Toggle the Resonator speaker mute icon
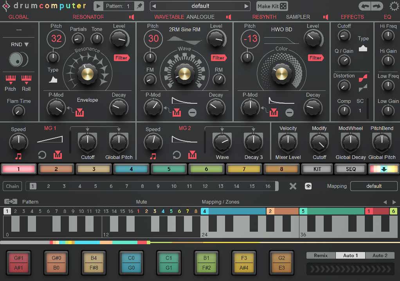 point(132,17)
